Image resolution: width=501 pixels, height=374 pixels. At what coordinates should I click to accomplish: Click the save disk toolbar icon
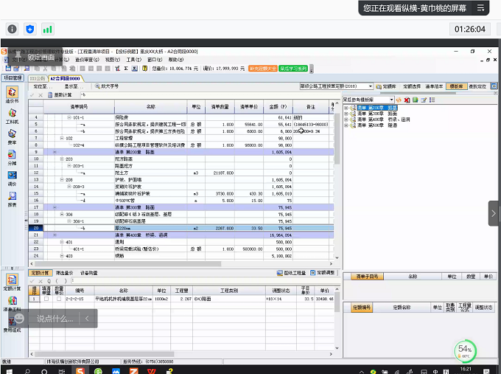pyautogui.click(x=8, y=68)
